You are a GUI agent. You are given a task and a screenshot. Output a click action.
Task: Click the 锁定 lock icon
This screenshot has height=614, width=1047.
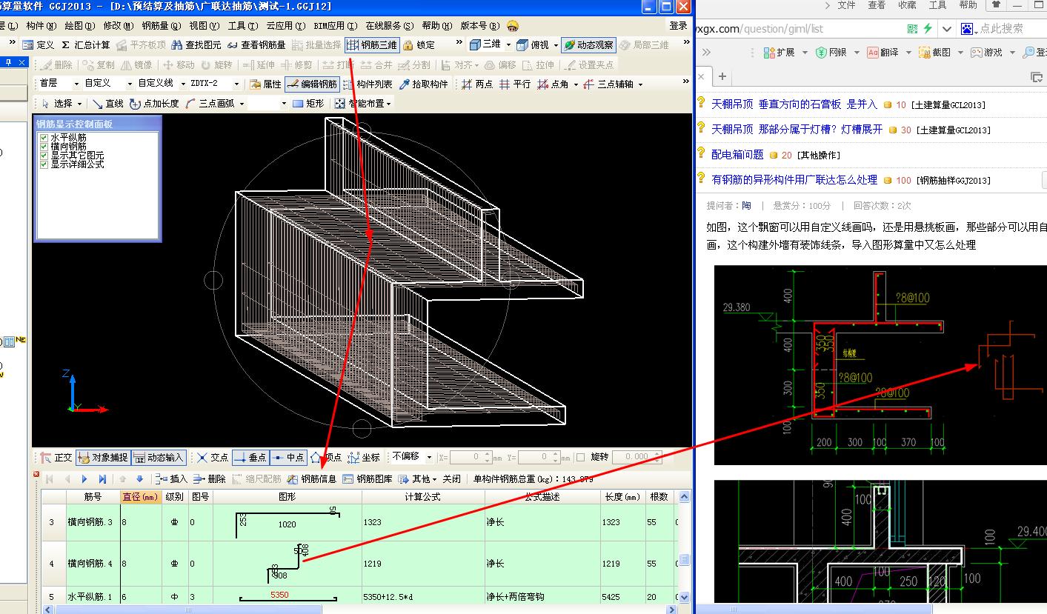(419, 44)
